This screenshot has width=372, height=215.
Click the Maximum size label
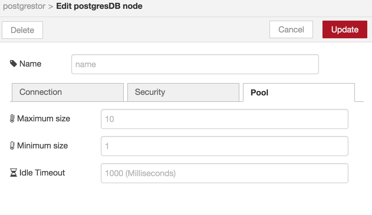tap(44, 119)
